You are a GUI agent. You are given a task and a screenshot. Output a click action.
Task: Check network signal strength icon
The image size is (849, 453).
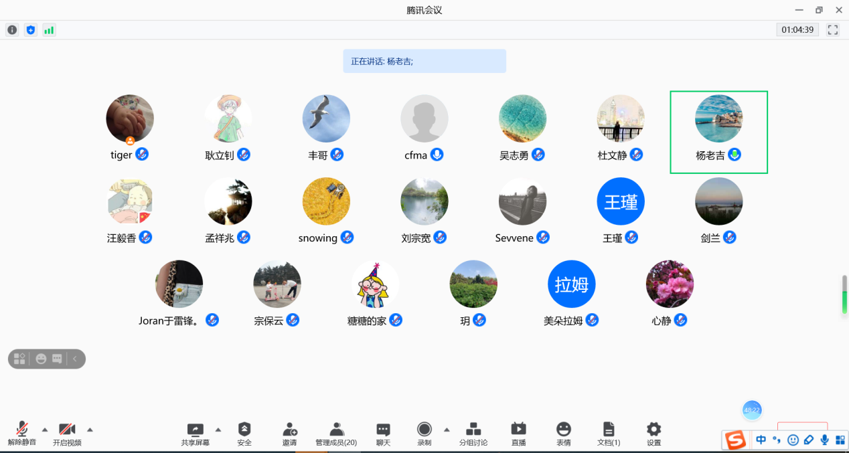pos(49,30)
